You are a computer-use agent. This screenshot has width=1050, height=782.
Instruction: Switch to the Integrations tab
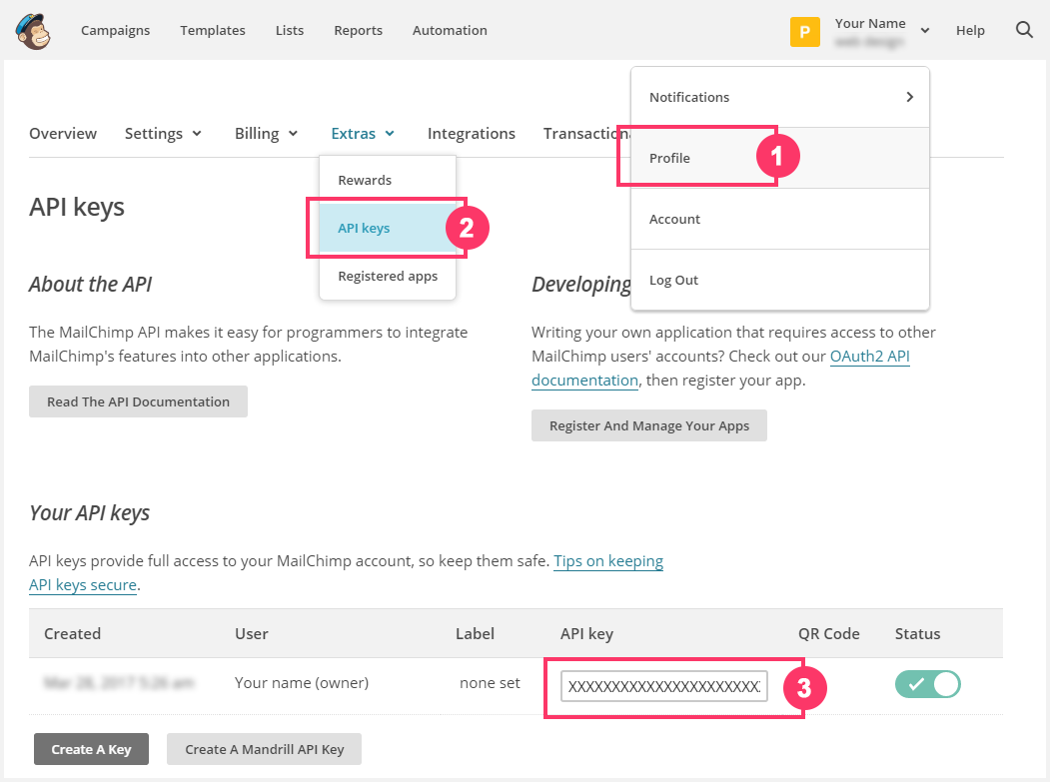click(472, 133)
